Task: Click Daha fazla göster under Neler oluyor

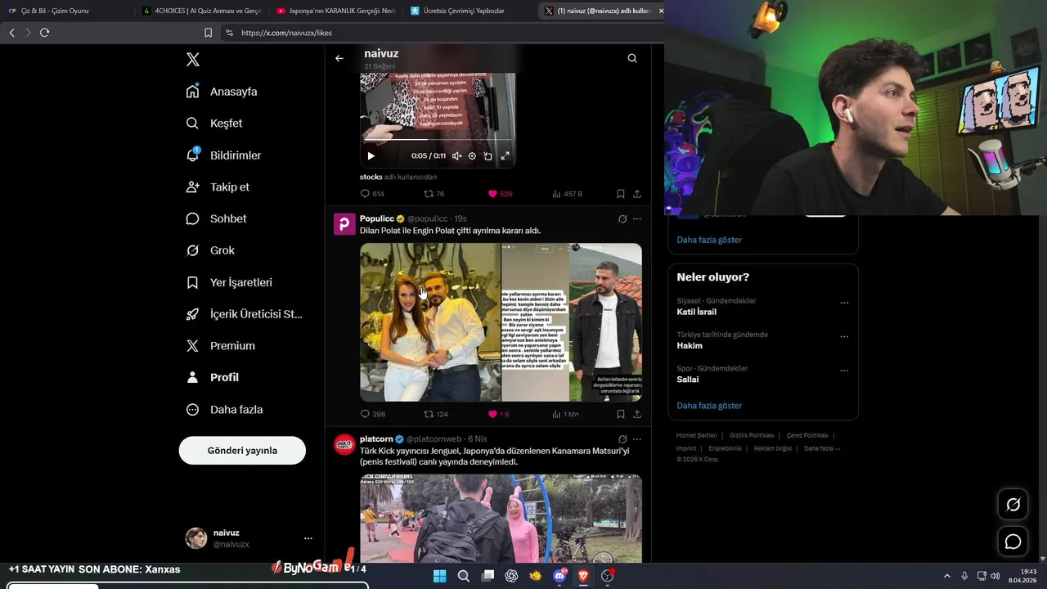Action: (x=709, y=406)
